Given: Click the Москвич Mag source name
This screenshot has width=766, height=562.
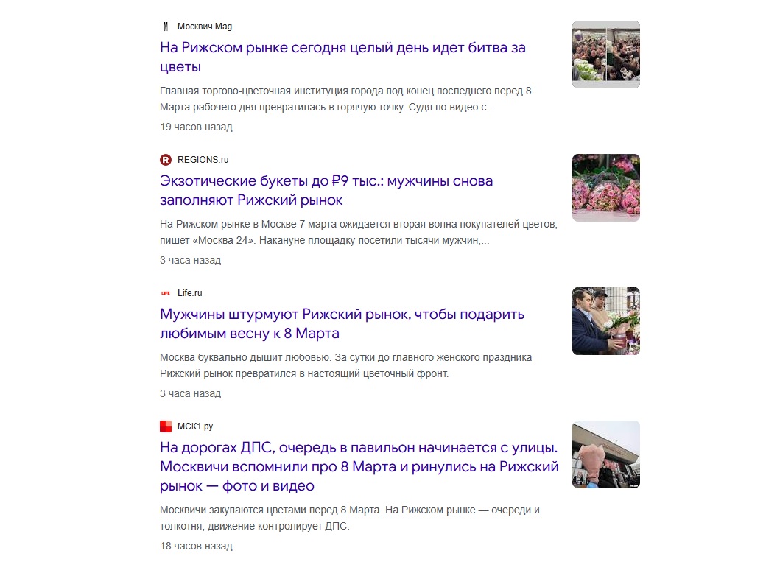Looking at the screenshot, I should click(x=204, y=27).
